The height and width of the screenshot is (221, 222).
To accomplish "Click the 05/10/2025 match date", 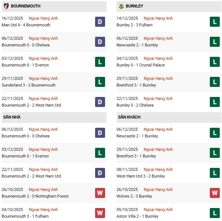I will [128, 209].
